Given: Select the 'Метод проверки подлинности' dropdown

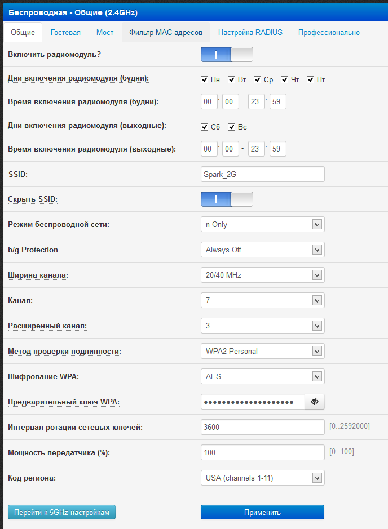Looking at the screenshot, I should [x=262, y=351].
